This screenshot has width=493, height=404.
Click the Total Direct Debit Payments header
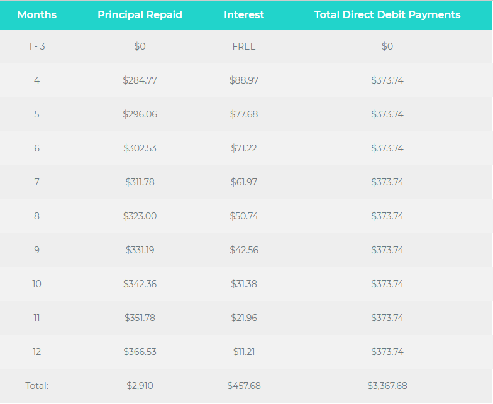tap(387, 14)
